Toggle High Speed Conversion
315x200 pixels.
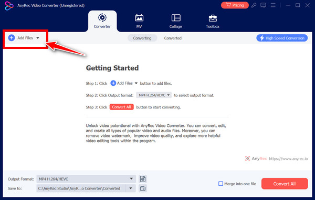tap(282, 38)
